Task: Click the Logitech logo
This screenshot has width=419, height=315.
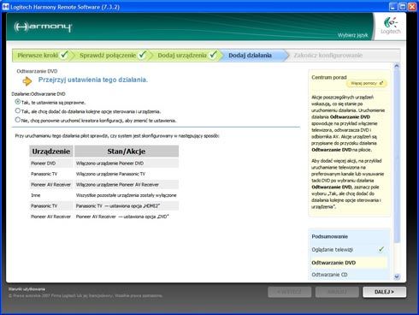Action: [391, 26]
